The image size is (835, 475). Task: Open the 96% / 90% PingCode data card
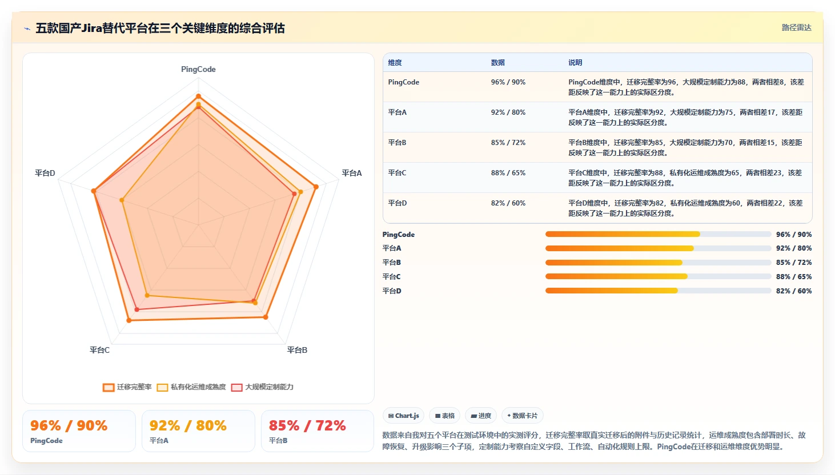[79, 431]
